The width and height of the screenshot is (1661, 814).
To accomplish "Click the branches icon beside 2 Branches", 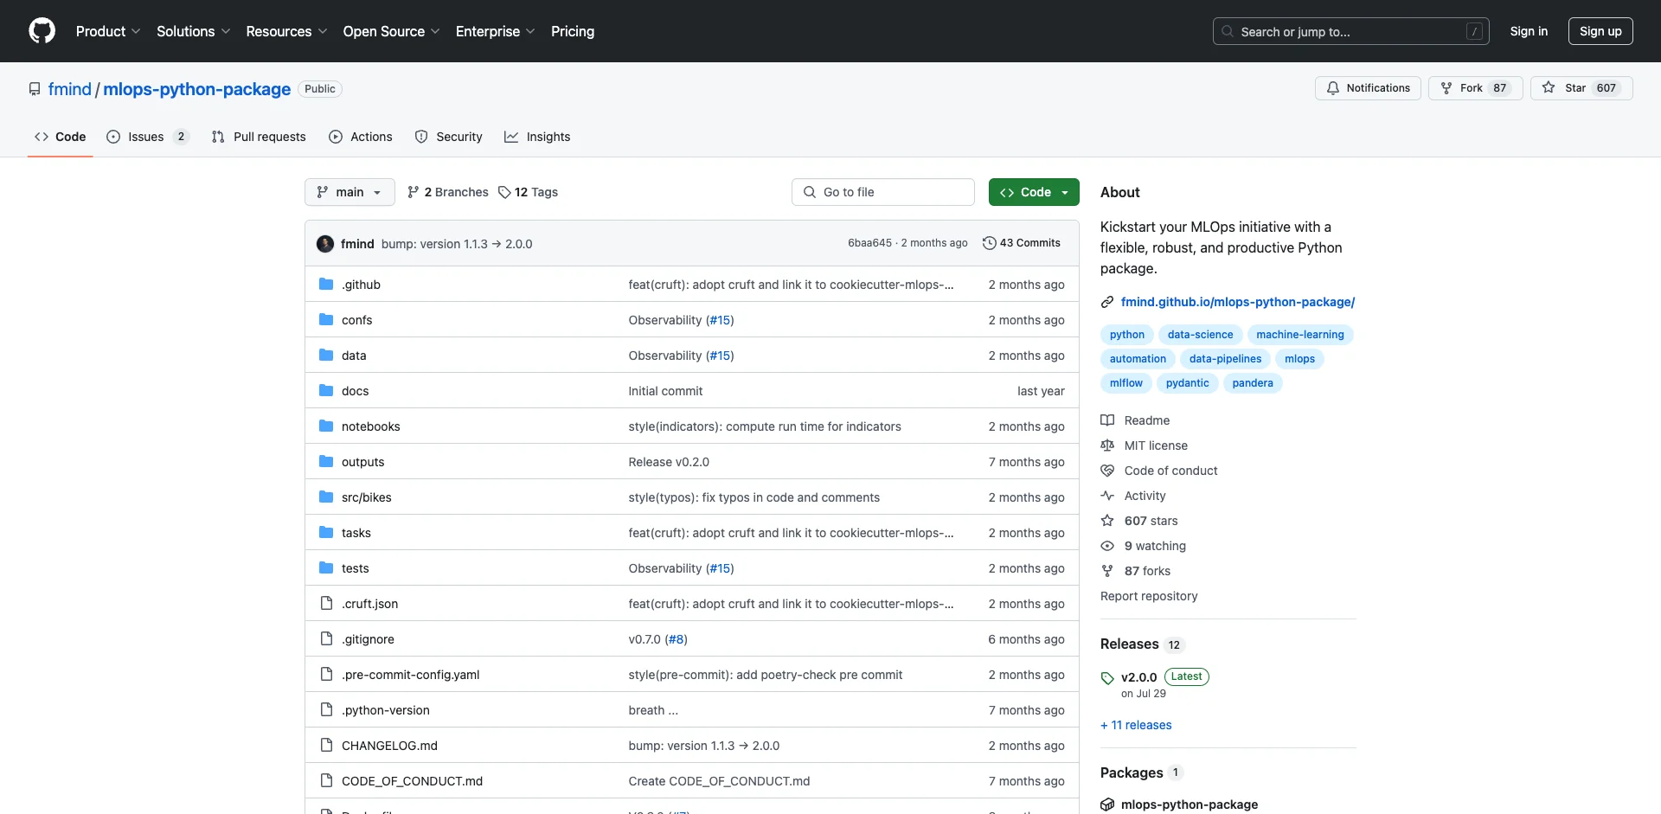I will coord(414,192).
